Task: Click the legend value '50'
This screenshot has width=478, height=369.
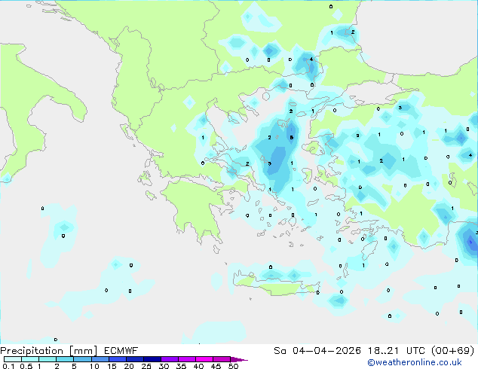Action: coord(233,366)
